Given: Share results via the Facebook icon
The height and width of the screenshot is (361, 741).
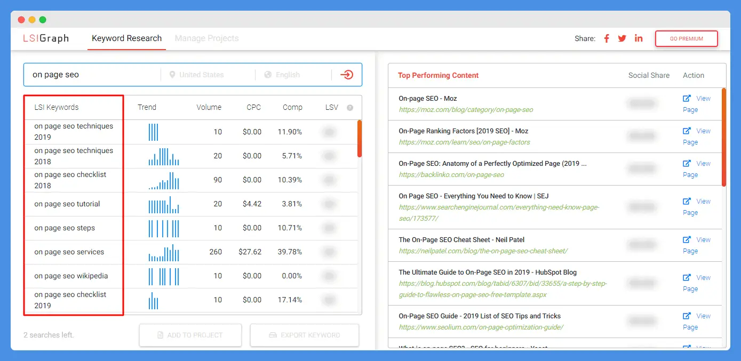Looking at the screenshot, I should tap(607, 38).
